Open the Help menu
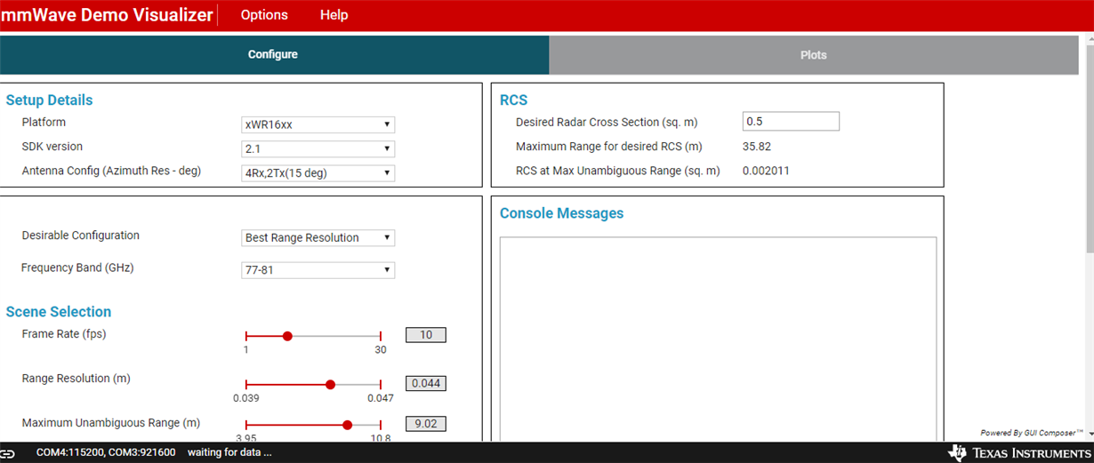 tap(334, 15)
